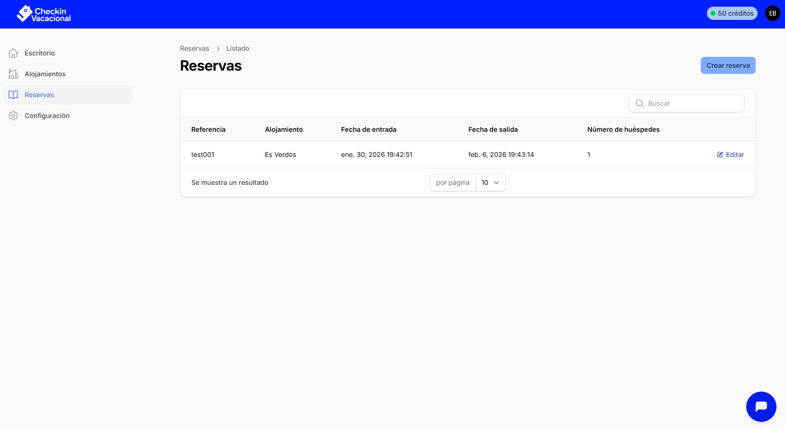Click the Reservas breadcrumb item

[x=194, y=48]
